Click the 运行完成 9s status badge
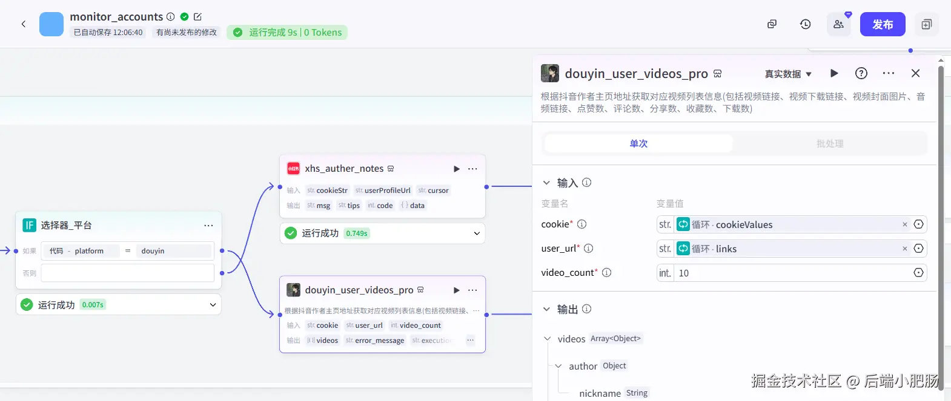951x401 pixels. click(x=287, y=33)
